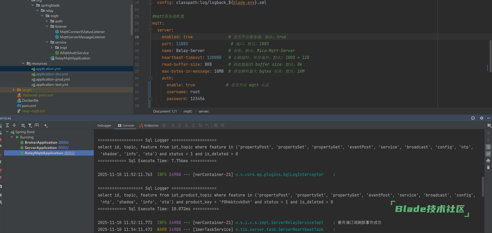
Task: Click the Print console output icon
Action: (488, 161)
